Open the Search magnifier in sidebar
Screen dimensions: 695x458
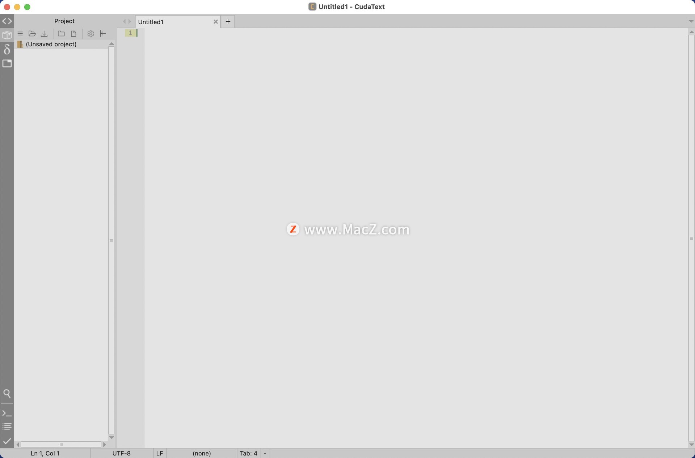coord(7,393)
